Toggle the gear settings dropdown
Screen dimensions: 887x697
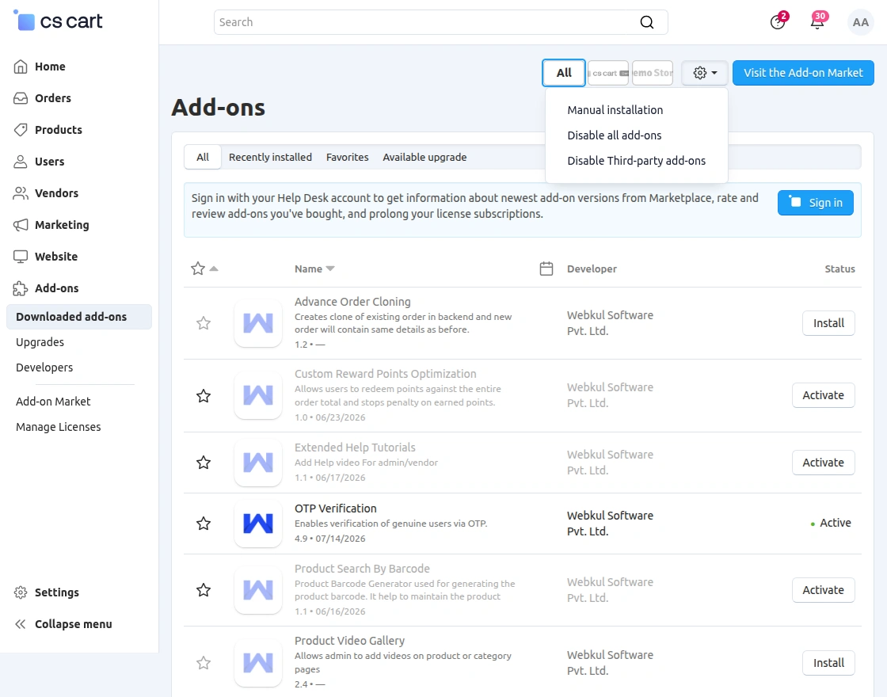pyautogui.click(x=705, y=73)
